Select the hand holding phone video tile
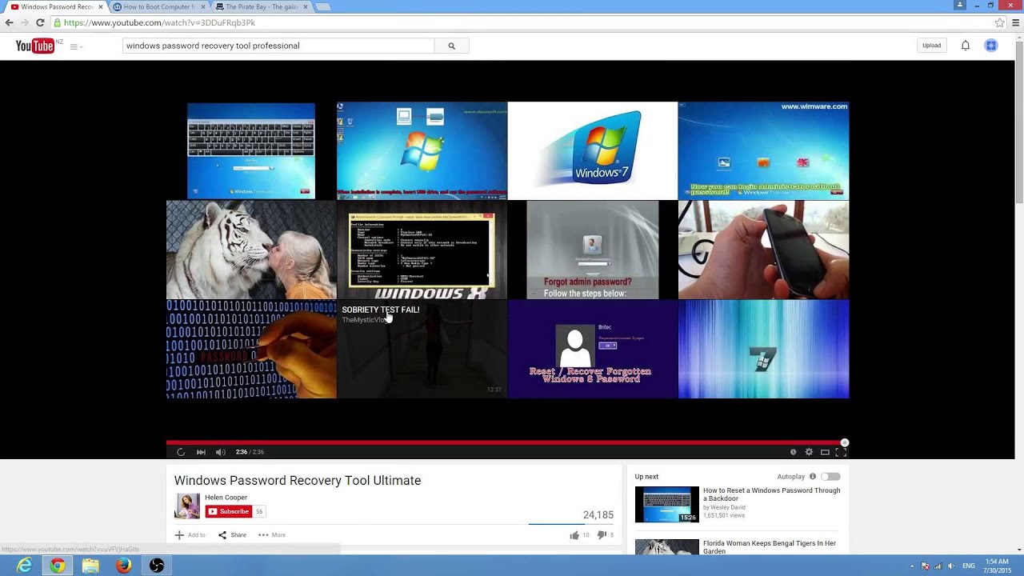Screen dimensions: 1024x576 point(763,250)
